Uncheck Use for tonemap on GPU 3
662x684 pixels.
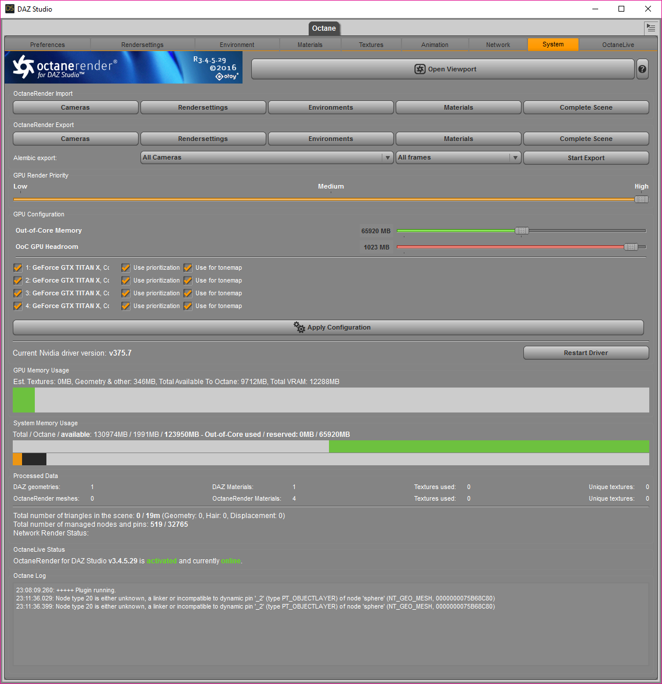point(187,293)
